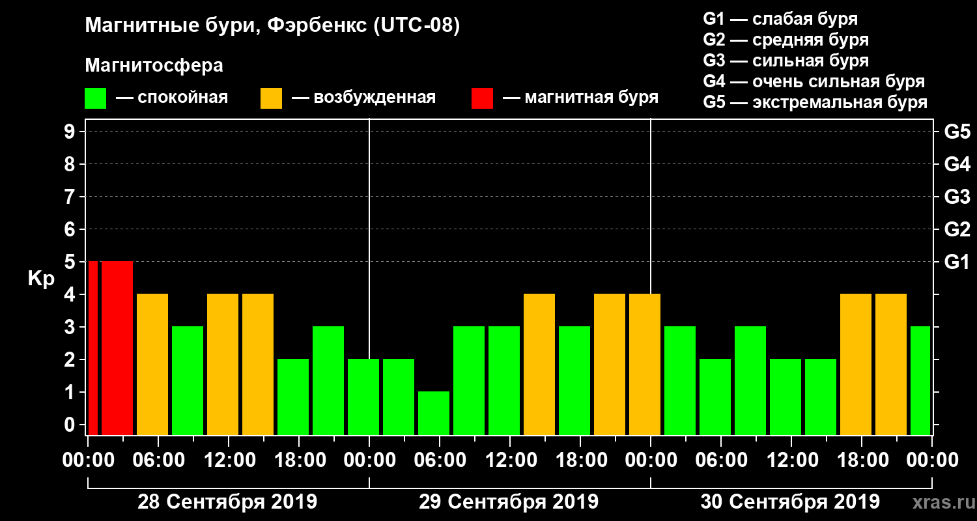Click the '— возбужденная' legend label
Screen dimensions: 977x521
pos(363,98)
